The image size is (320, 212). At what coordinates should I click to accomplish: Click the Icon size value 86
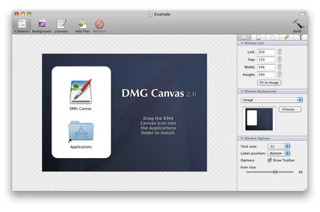point(300,172)
